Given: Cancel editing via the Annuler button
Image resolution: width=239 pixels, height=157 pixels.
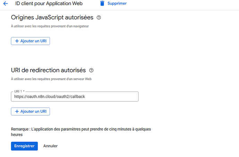Looking at the screenshot, I should (50, 146).
